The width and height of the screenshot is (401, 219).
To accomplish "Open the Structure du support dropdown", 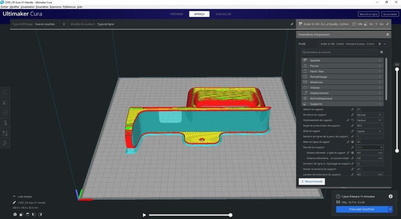I will 369,114.
